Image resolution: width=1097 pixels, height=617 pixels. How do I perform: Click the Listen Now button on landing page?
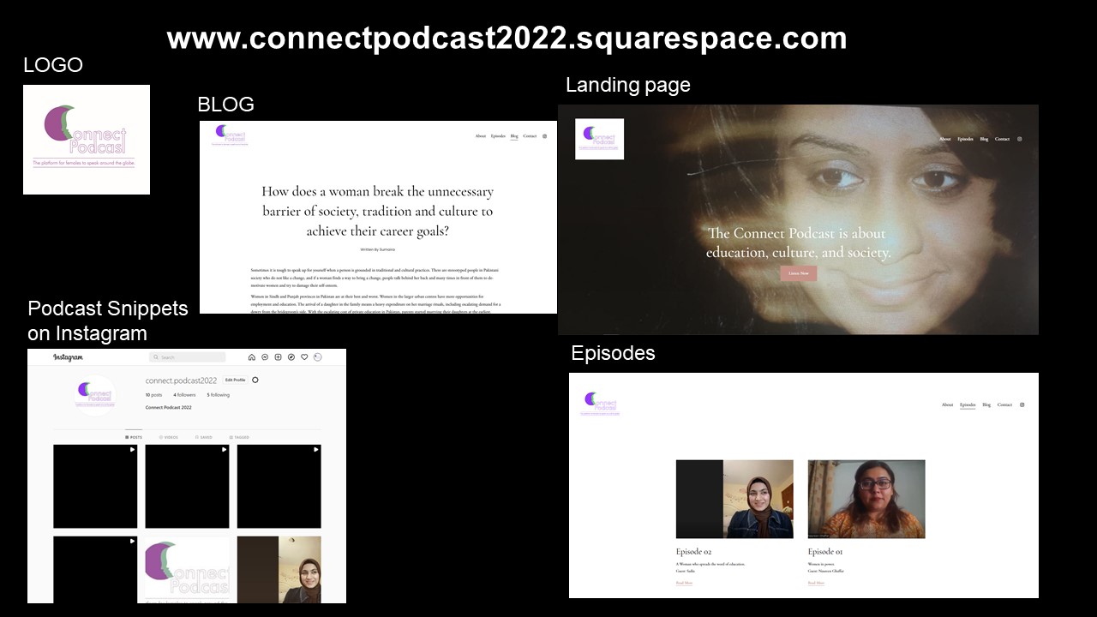coord(798,273)
